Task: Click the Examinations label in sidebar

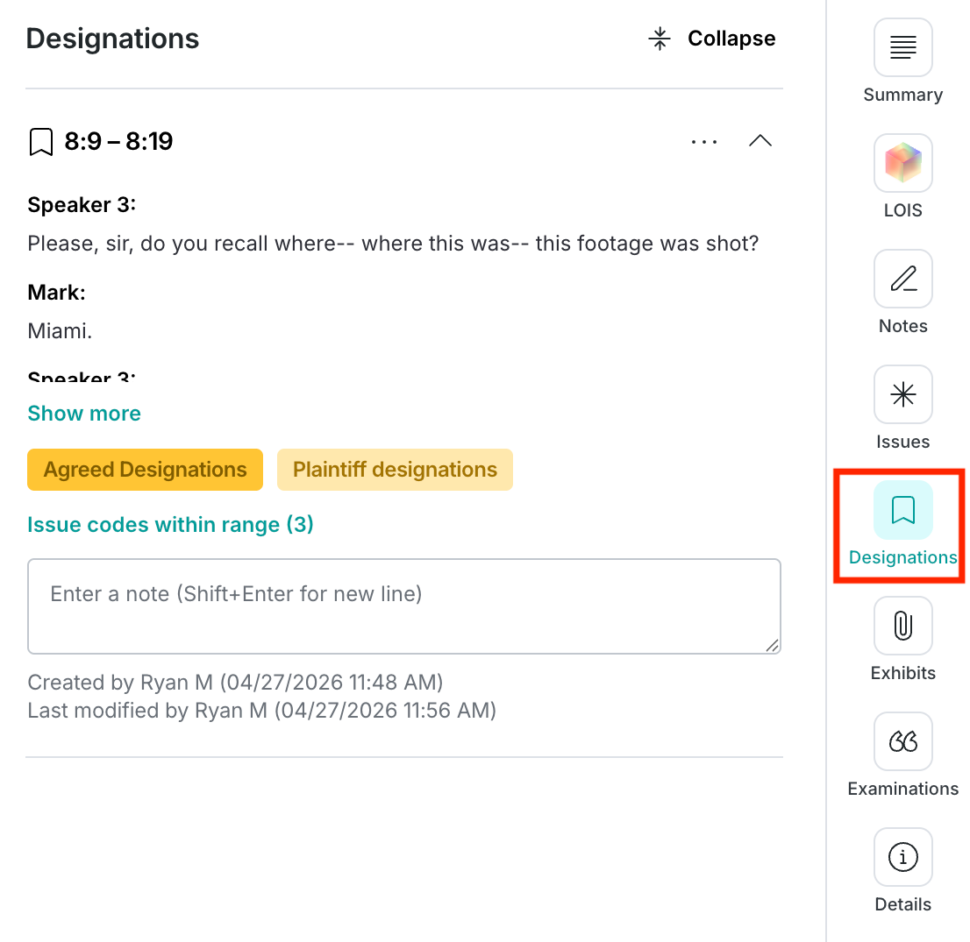Action: click(902, 789)
